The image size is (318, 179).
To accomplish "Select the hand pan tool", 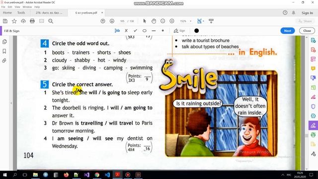I will pyautogui.click(x=154, y=21).
